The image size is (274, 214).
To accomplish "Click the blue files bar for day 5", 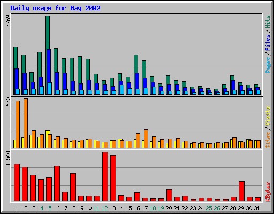I will click(x=49, y=66).
